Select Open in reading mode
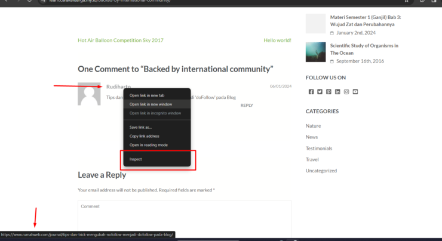Viewport: 442px width, 241px height. point(157,145)
